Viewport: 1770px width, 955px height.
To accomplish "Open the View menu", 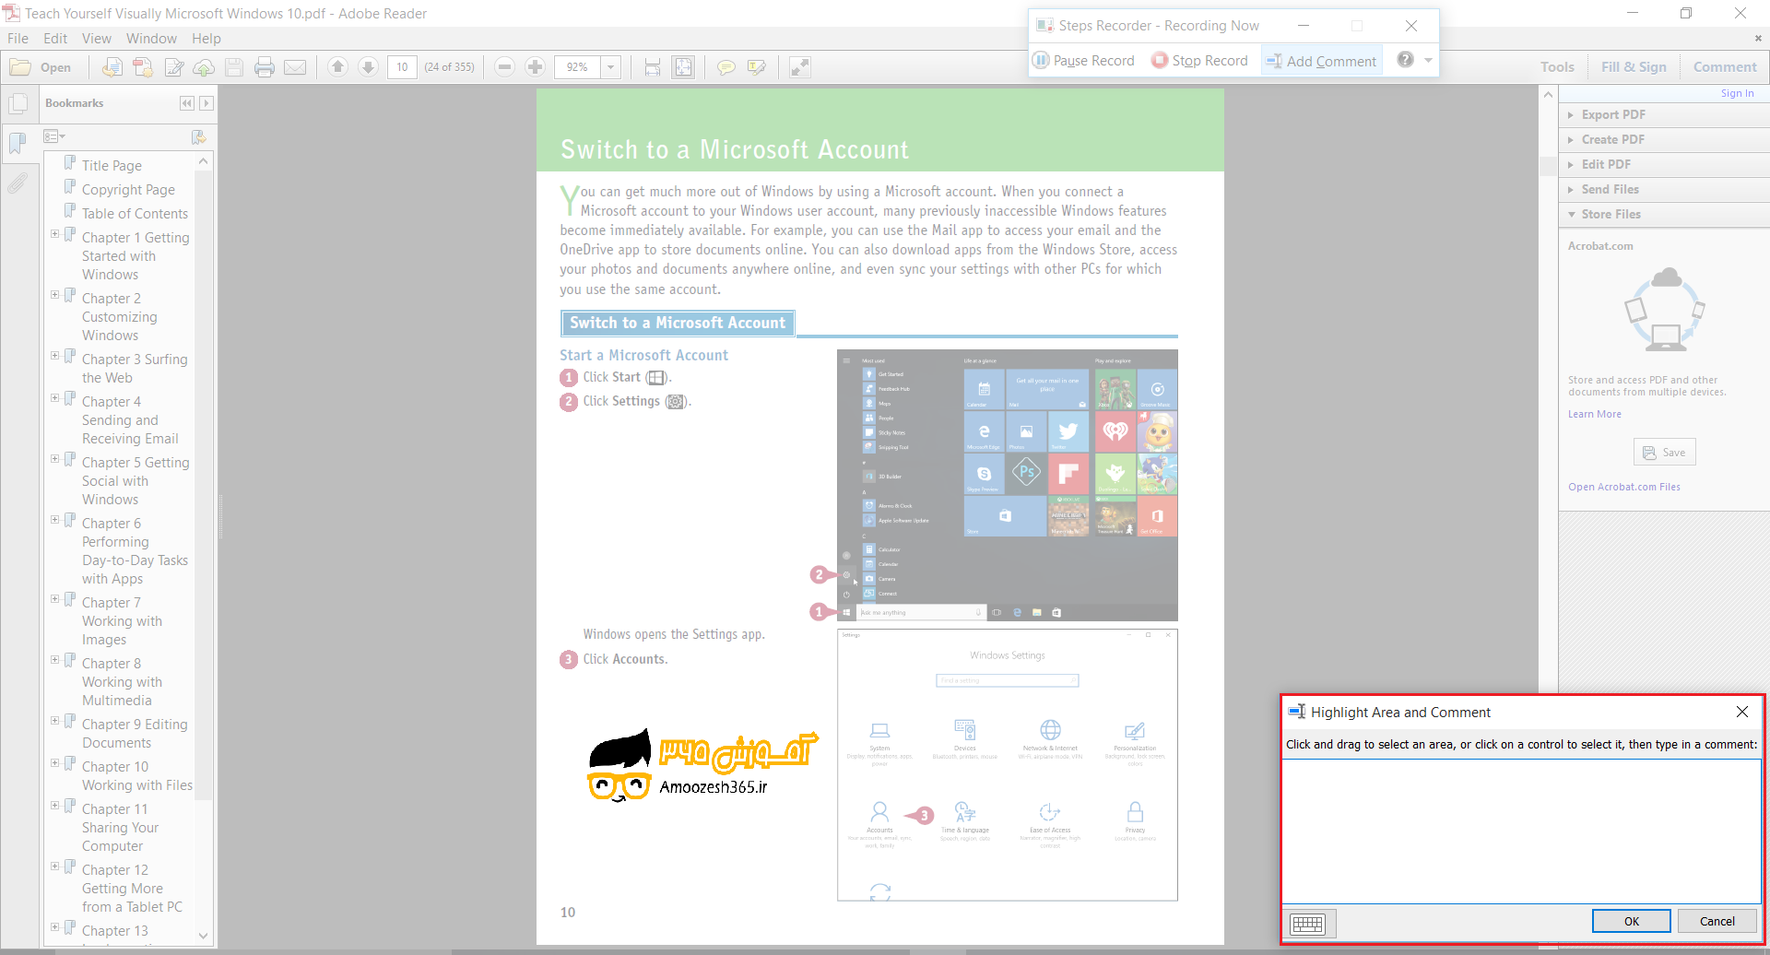I will point(97,39).
